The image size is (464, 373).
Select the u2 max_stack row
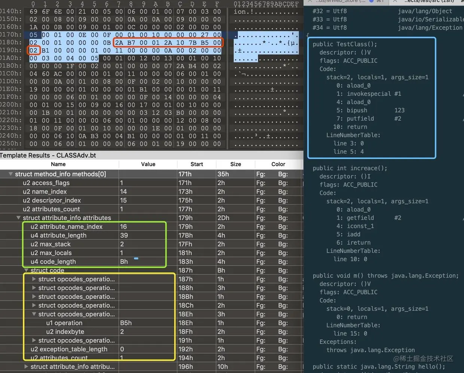coord(151,244)
